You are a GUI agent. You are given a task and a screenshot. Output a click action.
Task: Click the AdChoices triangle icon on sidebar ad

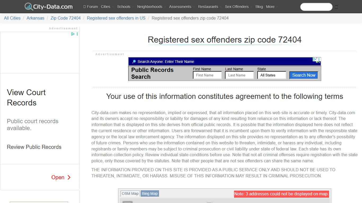click(73, 34)
